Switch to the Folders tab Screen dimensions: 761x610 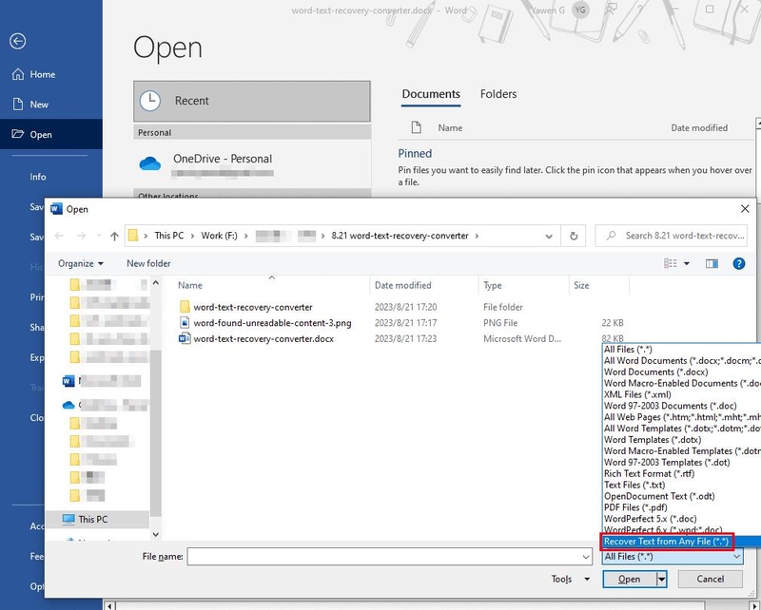(498, 94)
